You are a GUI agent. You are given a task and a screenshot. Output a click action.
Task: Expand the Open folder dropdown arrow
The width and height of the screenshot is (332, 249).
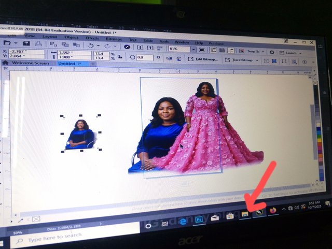coord(16,43)
